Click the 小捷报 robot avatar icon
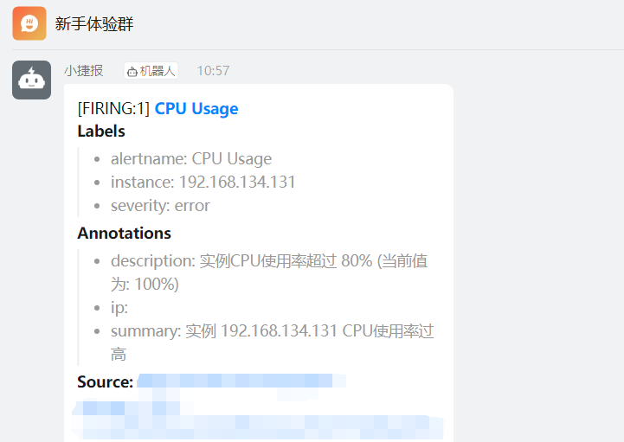The width and height of the screenshot is (624, 442). (31, 80)
